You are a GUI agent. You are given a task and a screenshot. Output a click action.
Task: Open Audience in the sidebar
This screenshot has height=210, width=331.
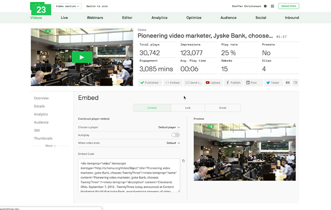(41, 122)
